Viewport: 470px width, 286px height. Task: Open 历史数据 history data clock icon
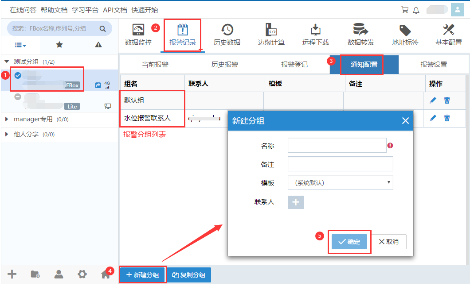[227, 30]
